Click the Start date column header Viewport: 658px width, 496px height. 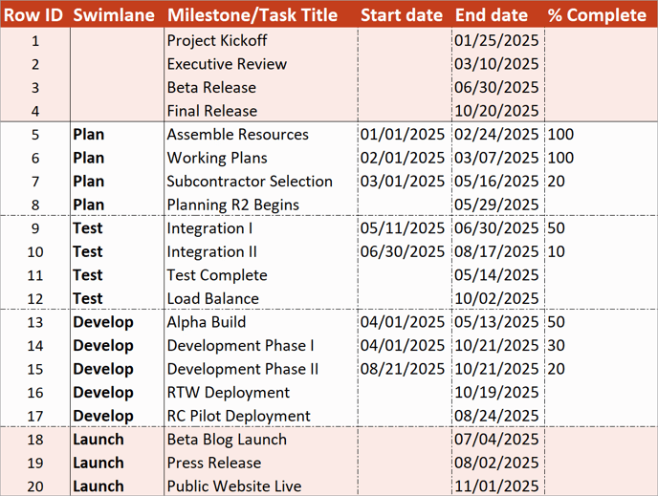pos(403,14)
